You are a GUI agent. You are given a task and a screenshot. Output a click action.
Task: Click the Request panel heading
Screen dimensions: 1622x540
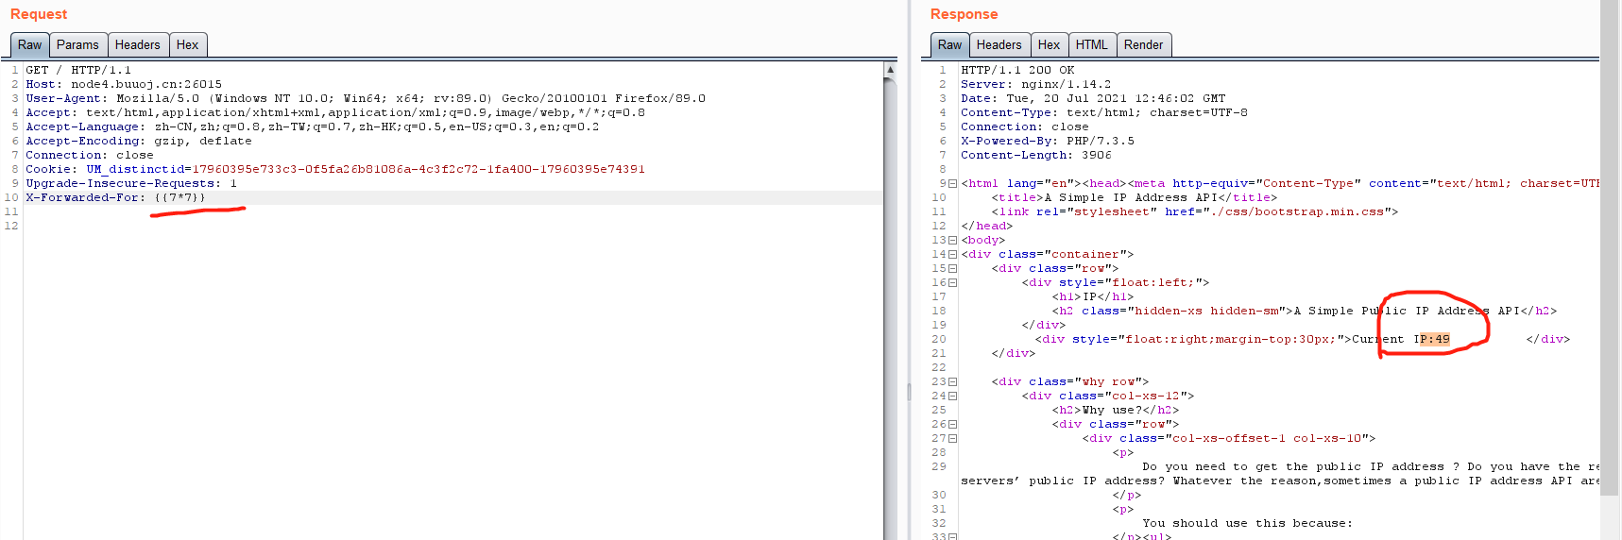[x=39, y=14]
